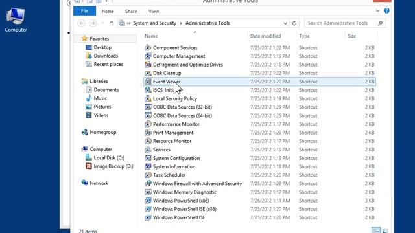
Task: Select the Print Management icon
Action: 148,133
